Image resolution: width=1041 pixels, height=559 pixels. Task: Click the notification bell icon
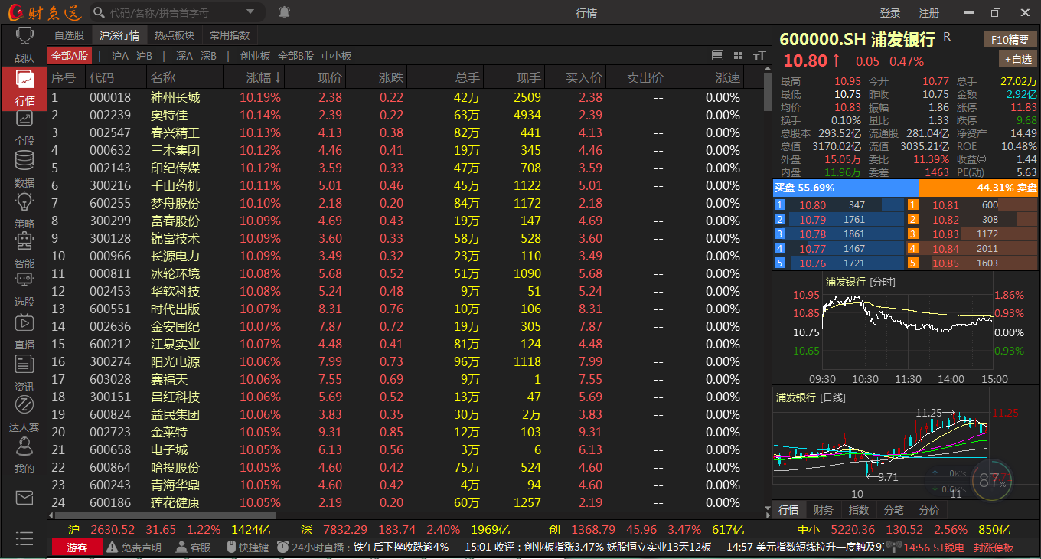coord(284,12)
